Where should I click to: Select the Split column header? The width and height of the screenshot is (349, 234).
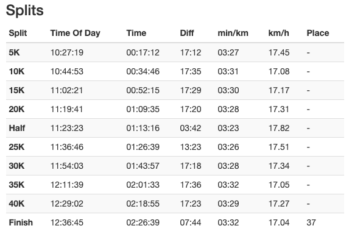(x=18, y=33)
